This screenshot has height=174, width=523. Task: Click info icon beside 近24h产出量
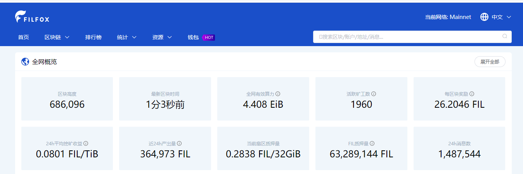[179, 143]
